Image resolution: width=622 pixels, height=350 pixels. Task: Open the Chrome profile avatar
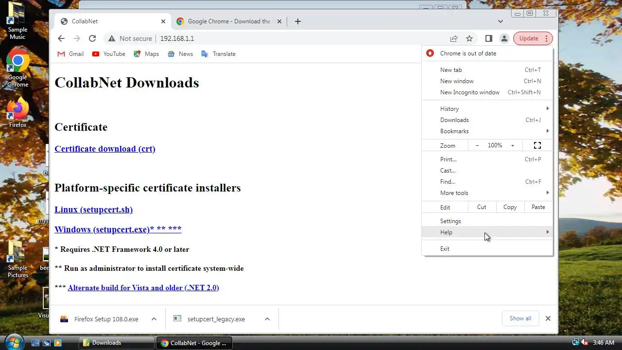[504, 38]
